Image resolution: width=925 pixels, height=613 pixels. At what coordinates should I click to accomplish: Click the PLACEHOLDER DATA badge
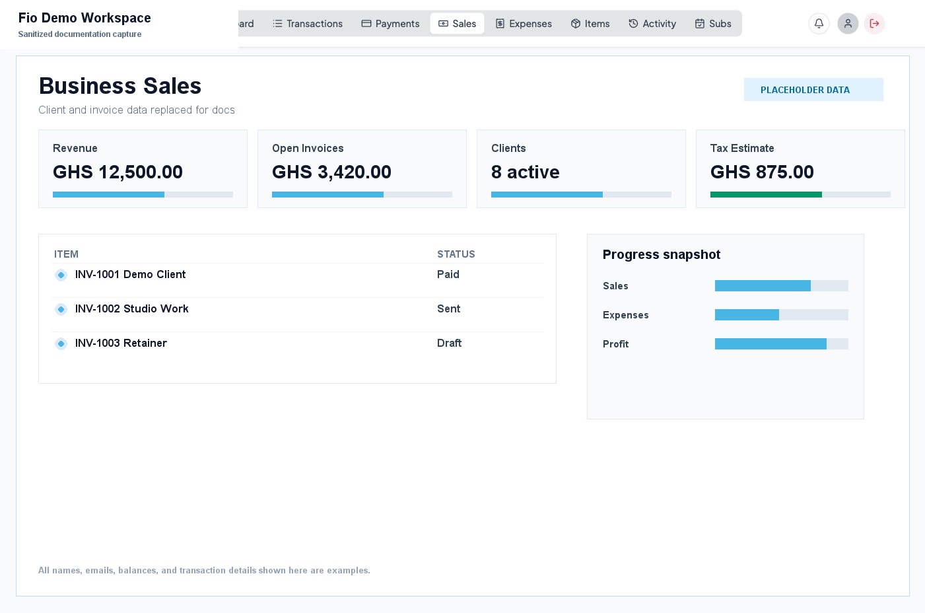[x=813, y=90]
